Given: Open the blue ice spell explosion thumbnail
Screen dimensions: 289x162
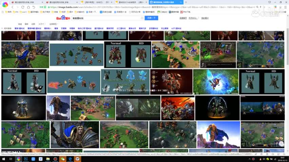Looking at the screenshot, I should pyautogui.click(x=216, y=82).
